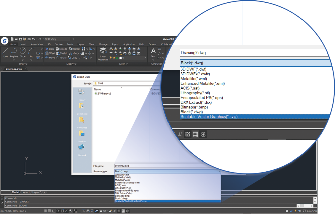
Task: Select the Stretch tool
Action: [62, 53]
